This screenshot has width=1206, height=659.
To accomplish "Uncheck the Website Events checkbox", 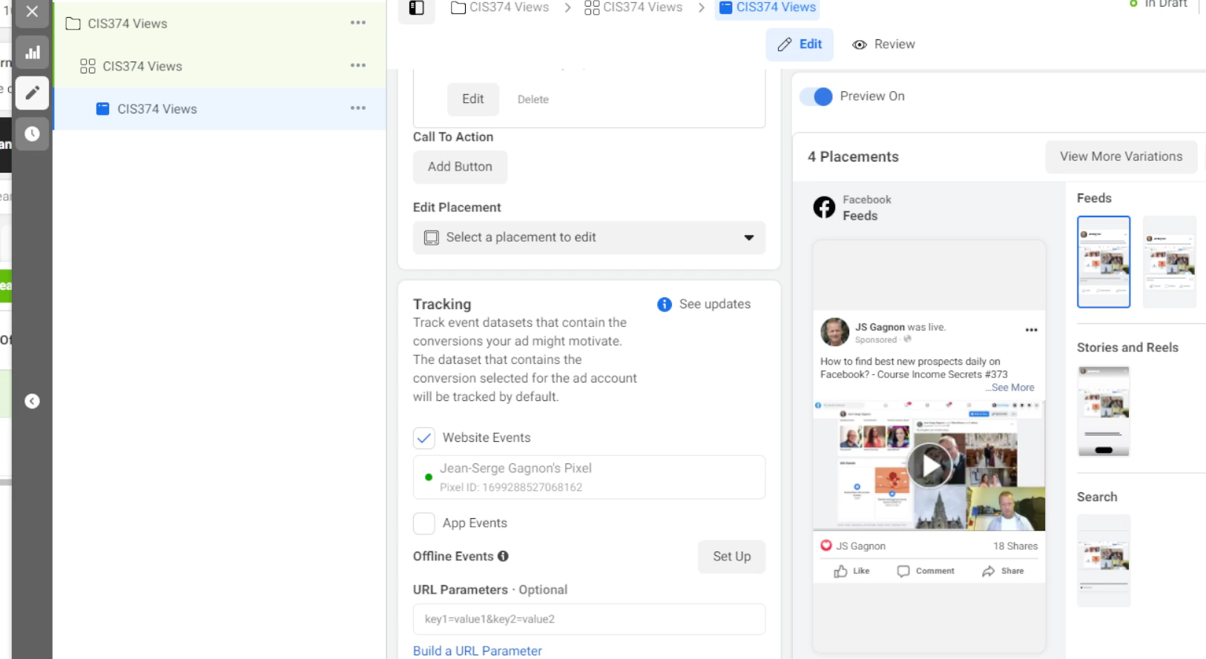I will tap(424, 438).
